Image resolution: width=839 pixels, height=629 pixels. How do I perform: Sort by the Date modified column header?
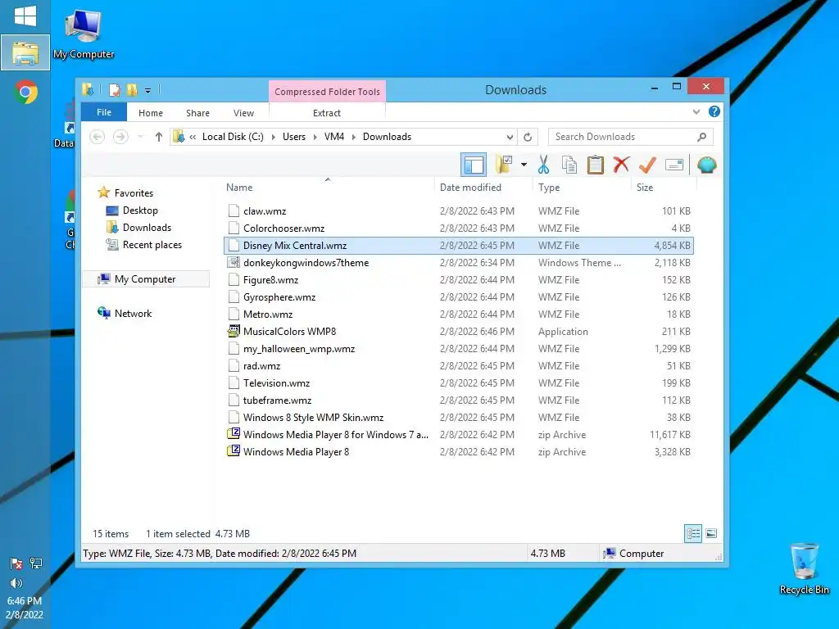(x=483, y=188)
